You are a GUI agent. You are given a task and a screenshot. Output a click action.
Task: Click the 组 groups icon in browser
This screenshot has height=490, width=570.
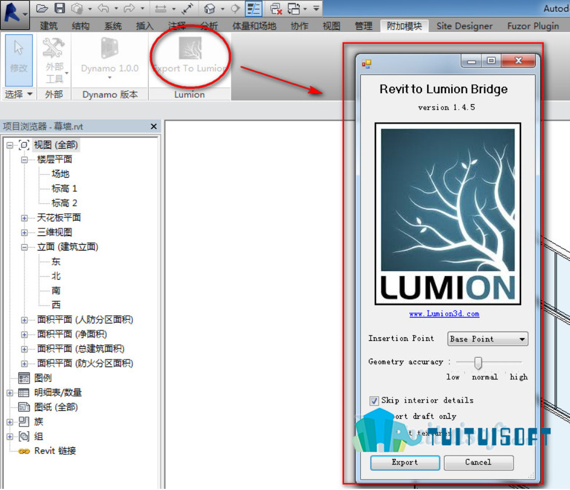pos(24,436)
